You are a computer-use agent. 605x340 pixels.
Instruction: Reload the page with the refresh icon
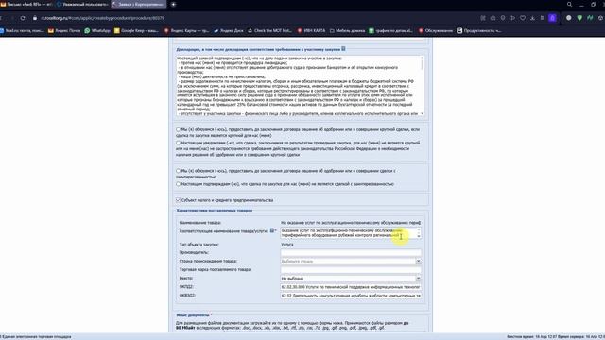[x=23, y=18]
